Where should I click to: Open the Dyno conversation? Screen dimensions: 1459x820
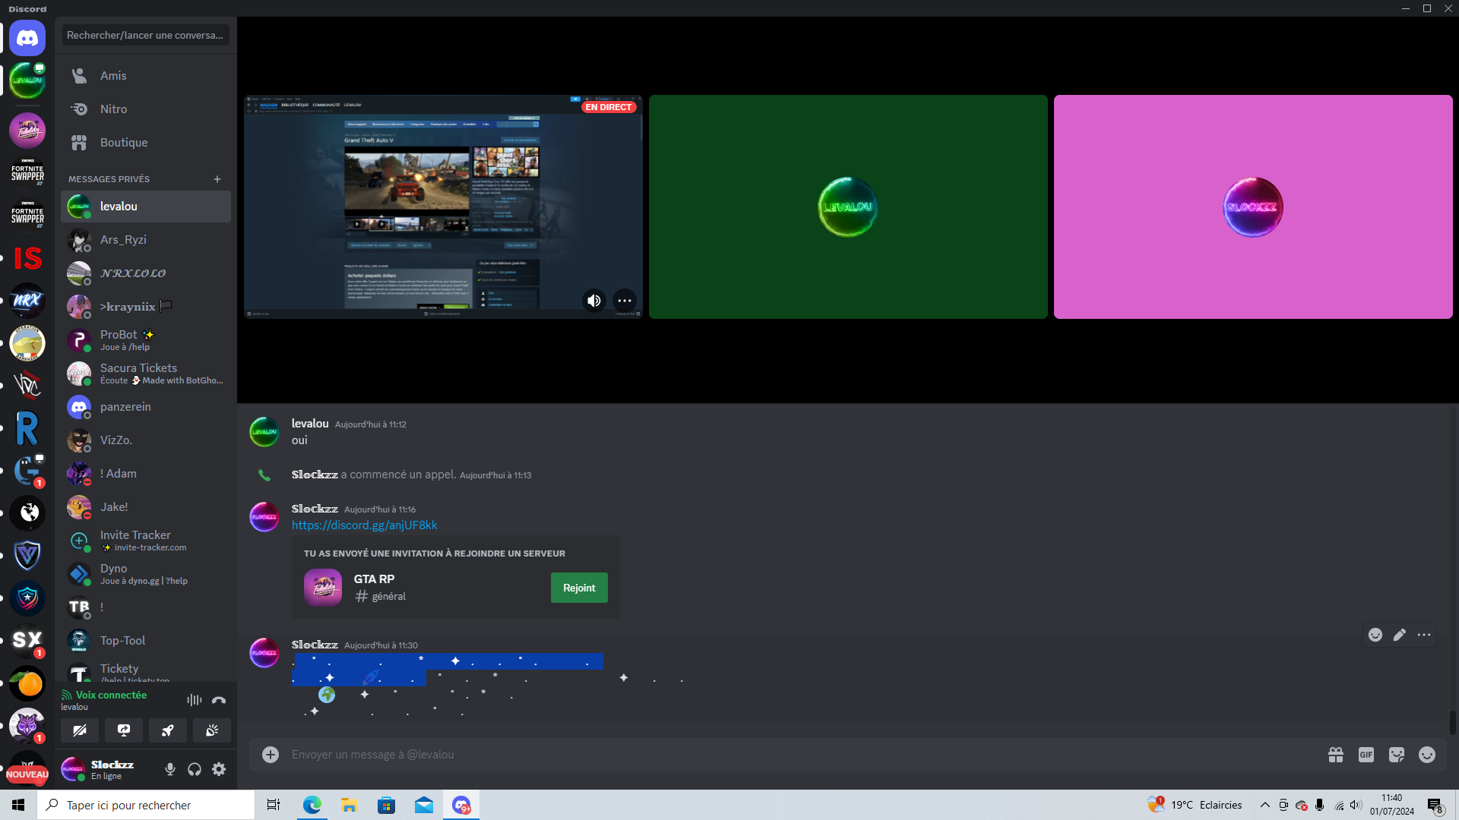coord(146,574)
